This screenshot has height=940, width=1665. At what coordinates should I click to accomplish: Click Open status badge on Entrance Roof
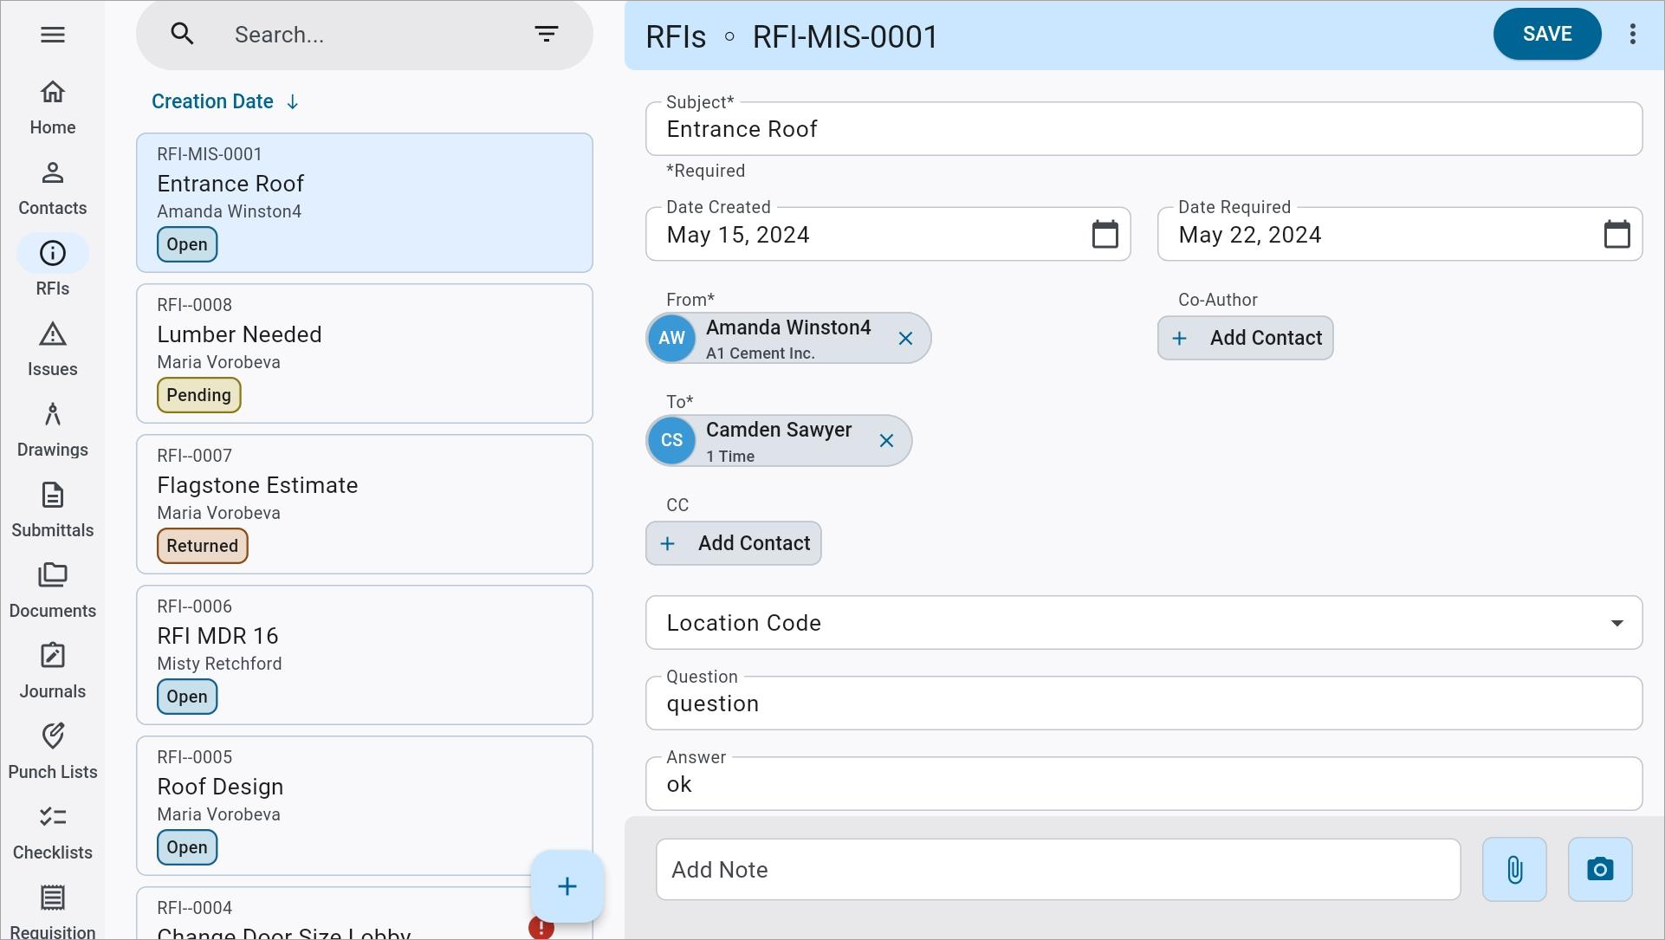click(187, 244)
